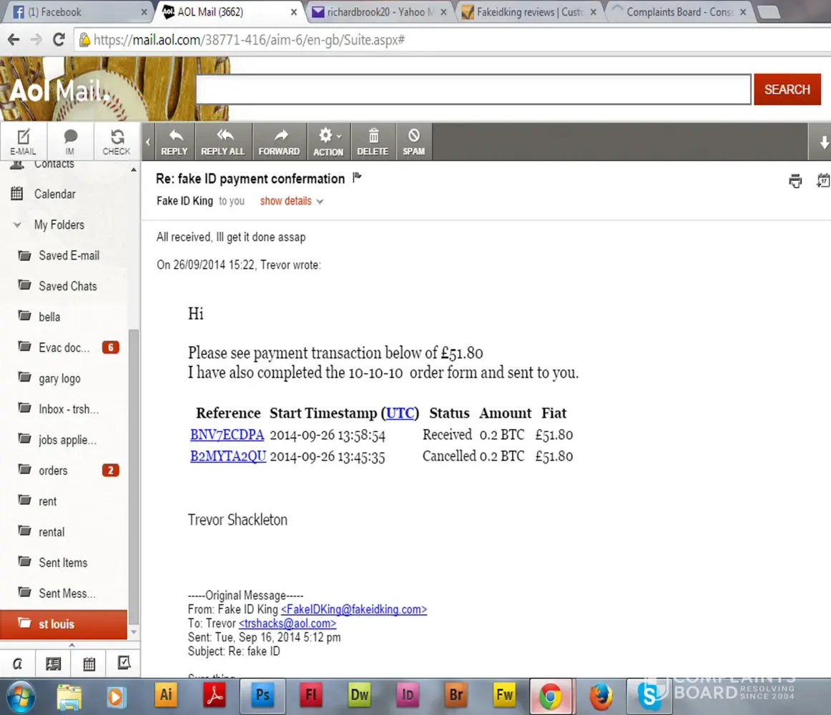Click FakeIDKing@fakeidking.com address link
The image size is (831, 715).
354,609
